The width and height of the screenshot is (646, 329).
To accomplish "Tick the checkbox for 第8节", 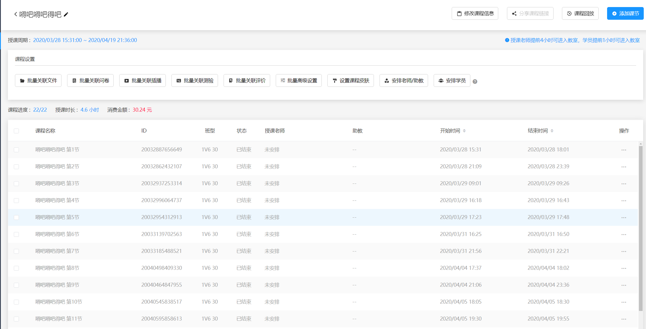I will 16,268.
